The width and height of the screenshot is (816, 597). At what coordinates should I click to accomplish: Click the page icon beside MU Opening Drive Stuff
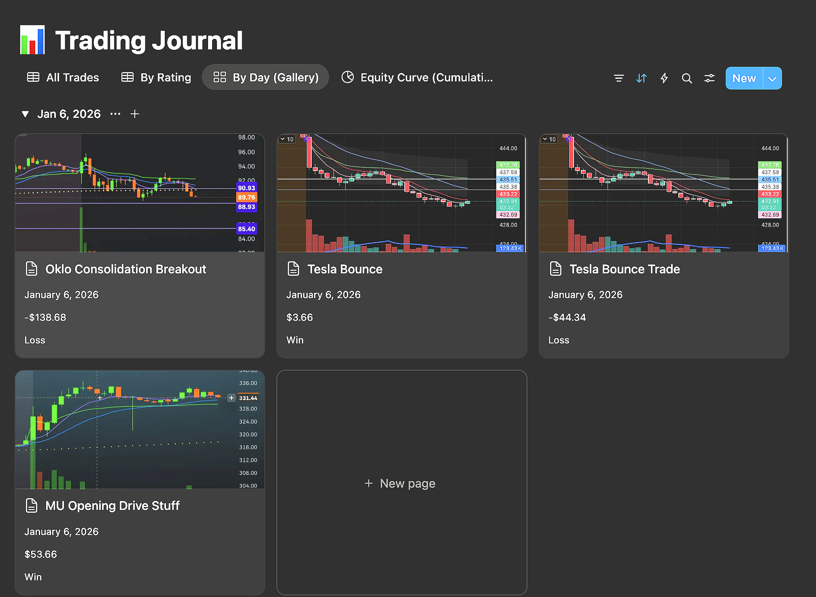(x=31, y=505)
